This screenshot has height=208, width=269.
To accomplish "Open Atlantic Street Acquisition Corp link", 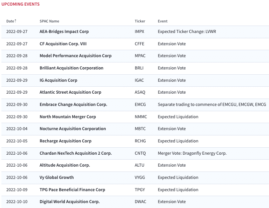I will [70, 92].
